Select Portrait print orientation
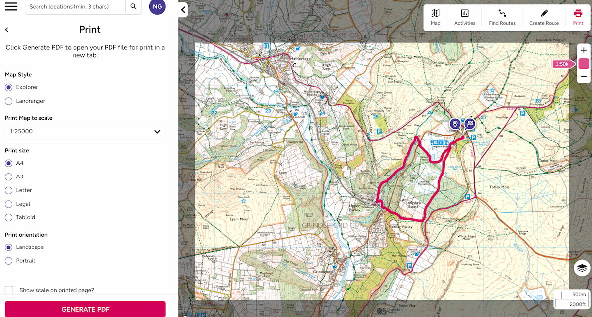The width and height of the screenshot is (592, 317). tap(8, 261)
